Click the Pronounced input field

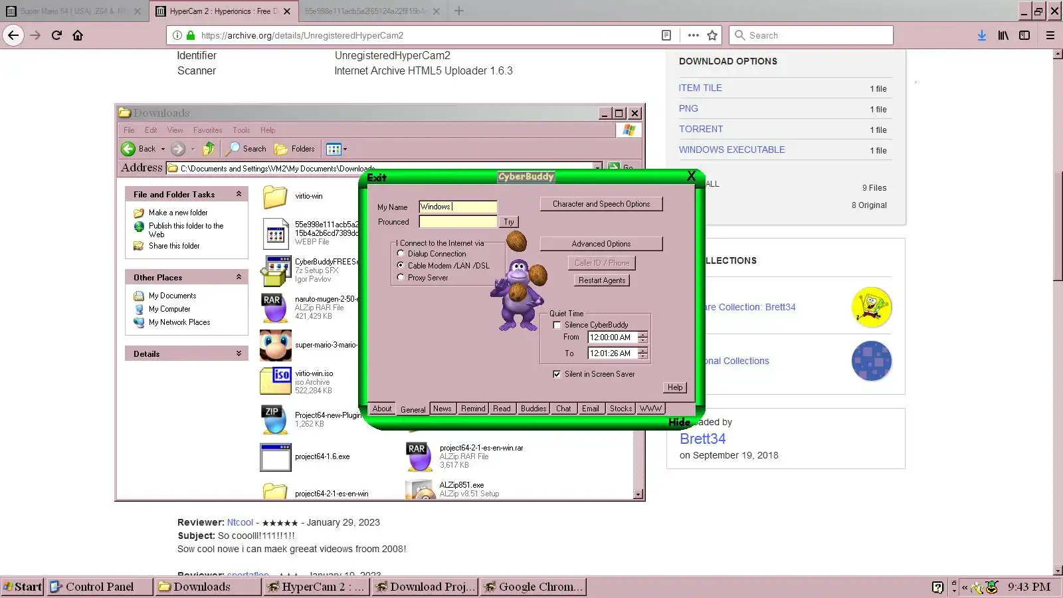pos(458,222)
